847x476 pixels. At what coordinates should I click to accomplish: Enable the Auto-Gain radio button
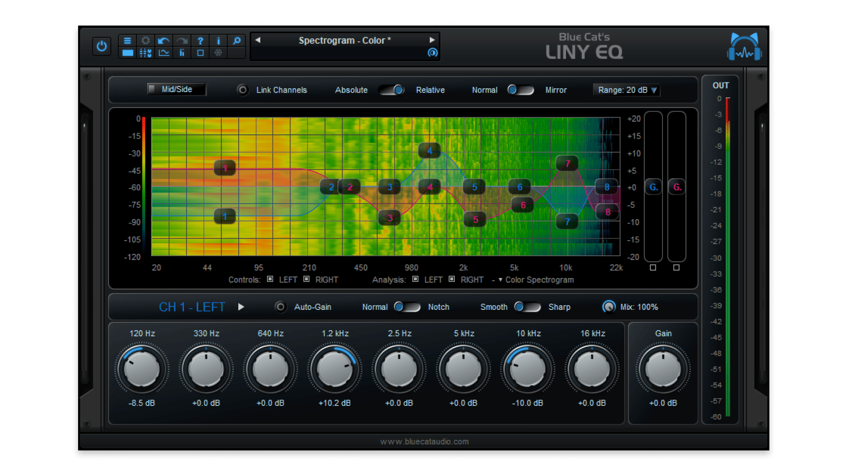[x=280, y=307]
